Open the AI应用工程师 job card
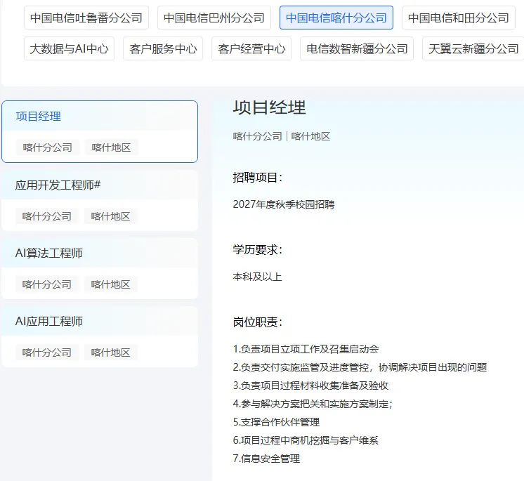The height and width of the screenshot is (481, 524). [100, 336]
